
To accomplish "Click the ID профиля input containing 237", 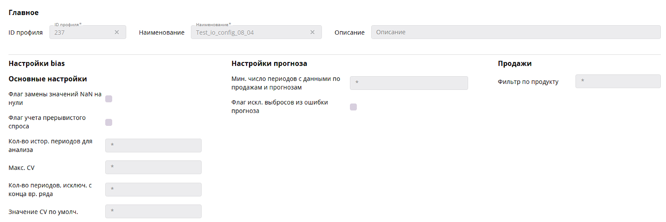I will click(x=82, y=33).
